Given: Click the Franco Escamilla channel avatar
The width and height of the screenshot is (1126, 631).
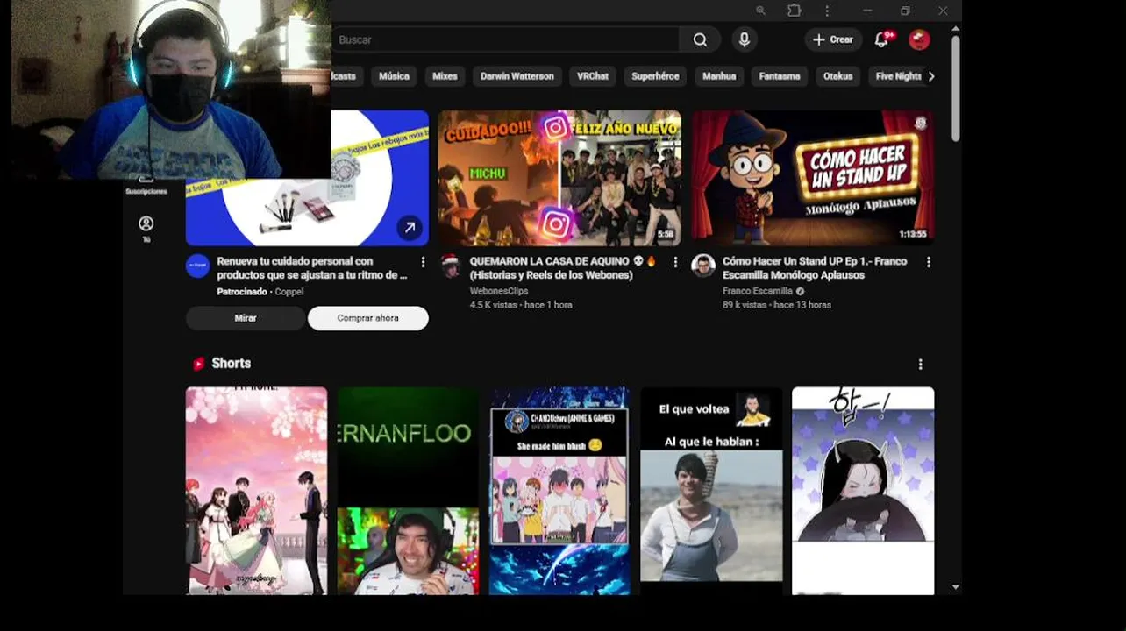Looking at the screenshot, I should coord(703,266).
